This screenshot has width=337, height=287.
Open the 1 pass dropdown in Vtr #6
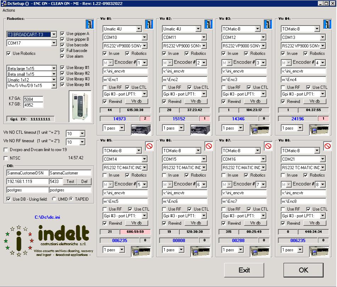(x=181, y=249)
